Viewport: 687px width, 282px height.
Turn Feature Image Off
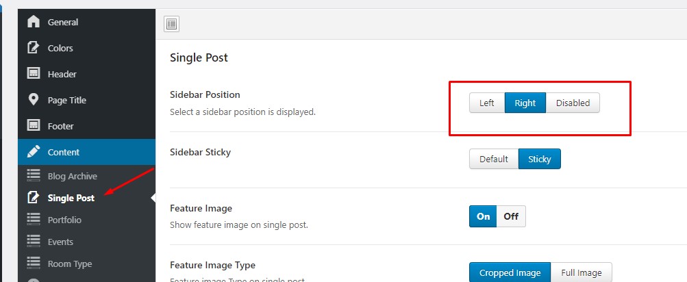[511, 216]
